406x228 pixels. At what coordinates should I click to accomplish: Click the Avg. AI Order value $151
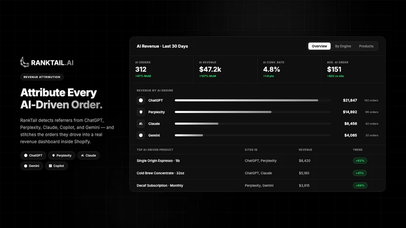pos(334,69)
